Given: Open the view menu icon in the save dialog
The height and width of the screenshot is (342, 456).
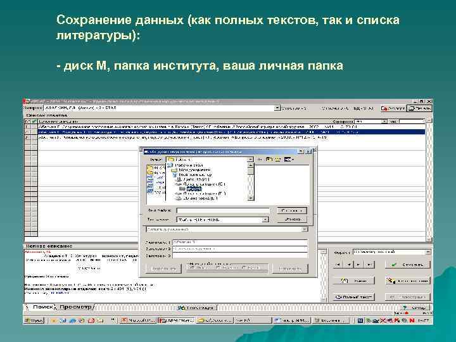Looking at the screenshot, I should 289,160.
